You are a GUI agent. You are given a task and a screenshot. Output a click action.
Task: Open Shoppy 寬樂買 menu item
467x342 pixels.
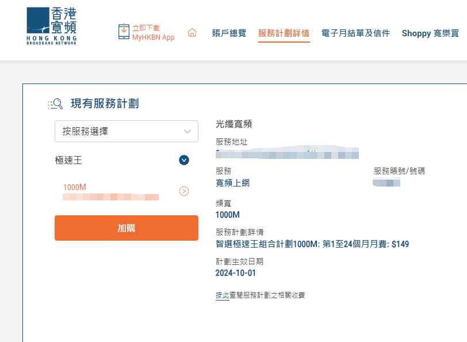tap(430, 33)
